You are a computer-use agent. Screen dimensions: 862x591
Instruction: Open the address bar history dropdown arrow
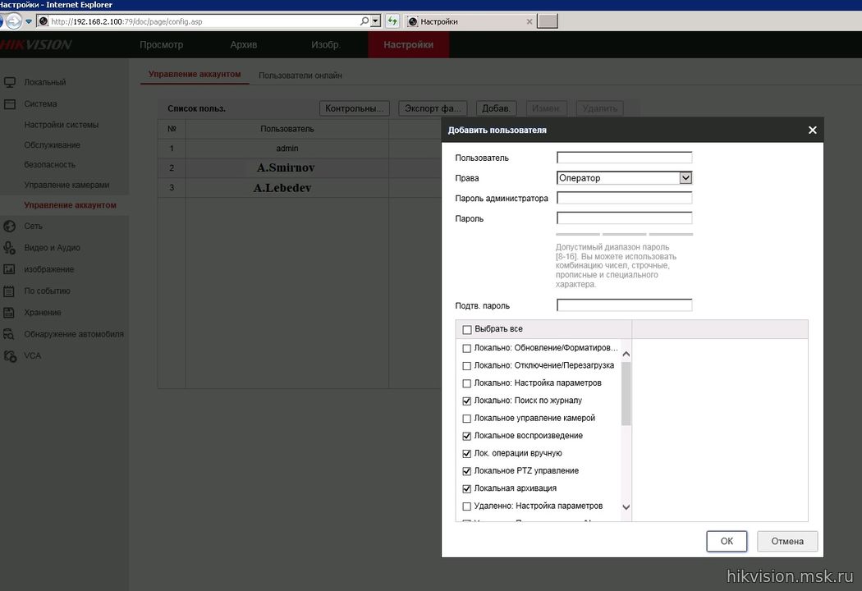click(x=375, y=21)
